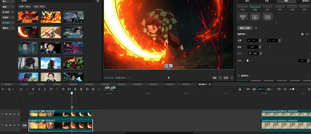Click the caption screen icon near zoom
This screenshot has height=134, width=311.
click(279, 89)
